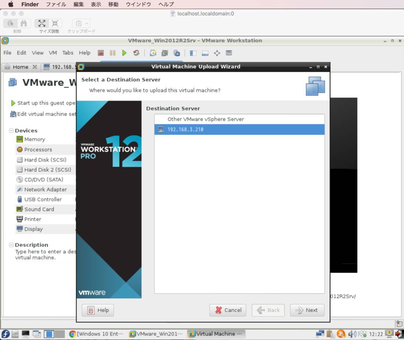Switch to workspace two in pager
Screen dimensions: 404x340
click(x=60, y=334)
